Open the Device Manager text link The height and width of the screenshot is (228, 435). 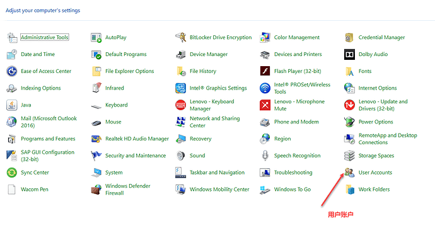208,54
